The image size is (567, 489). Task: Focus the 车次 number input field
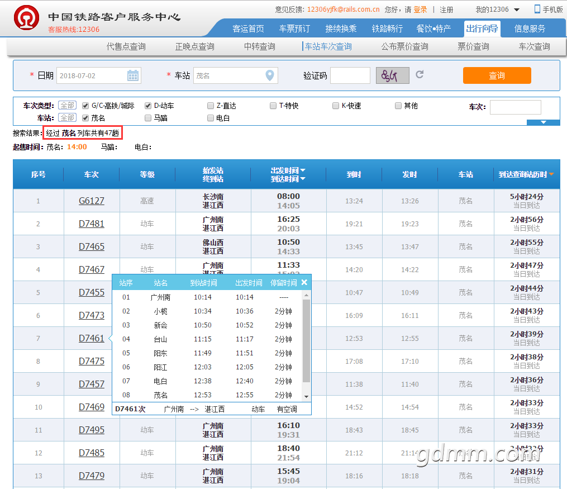point(515,107)
